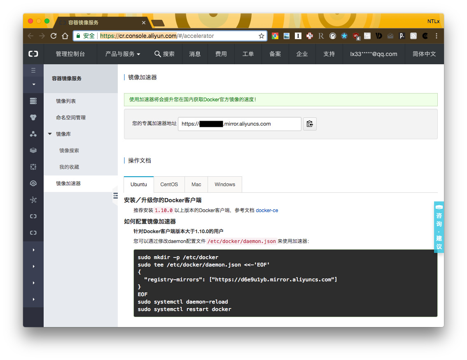
Task: Click the red cross extension icon
Action: click(x=309, y=36)
